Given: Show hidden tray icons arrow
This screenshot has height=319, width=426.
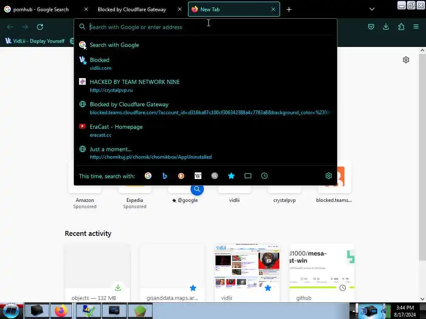Looking at the screenshot, I should click(354, 311).
